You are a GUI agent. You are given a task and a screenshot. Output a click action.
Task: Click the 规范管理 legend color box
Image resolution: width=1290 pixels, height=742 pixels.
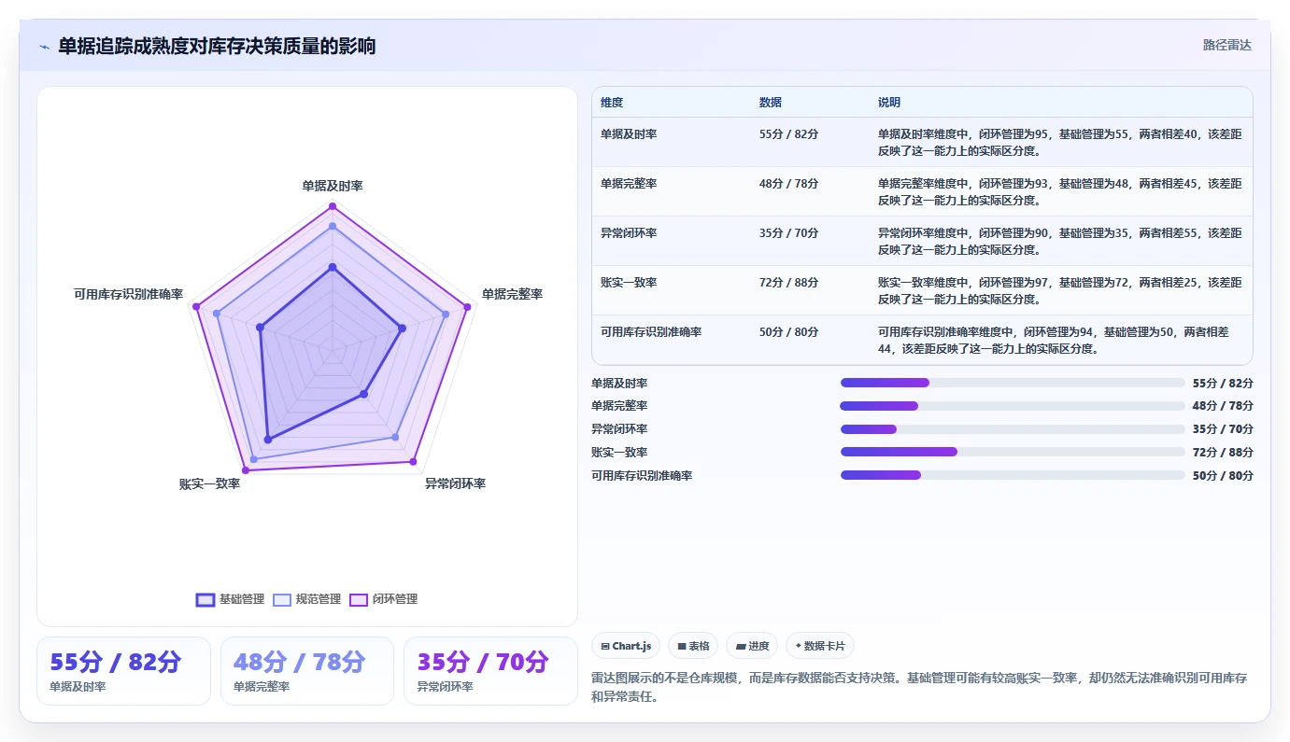tap(282, 599)
